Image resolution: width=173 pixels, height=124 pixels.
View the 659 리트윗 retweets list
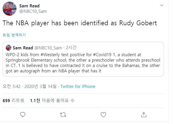click(13, 100)
